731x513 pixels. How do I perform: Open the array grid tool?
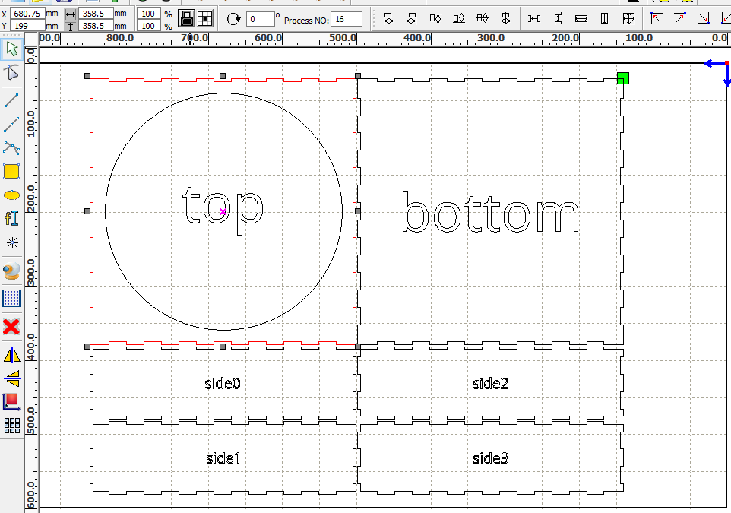[x=11, y=425]
